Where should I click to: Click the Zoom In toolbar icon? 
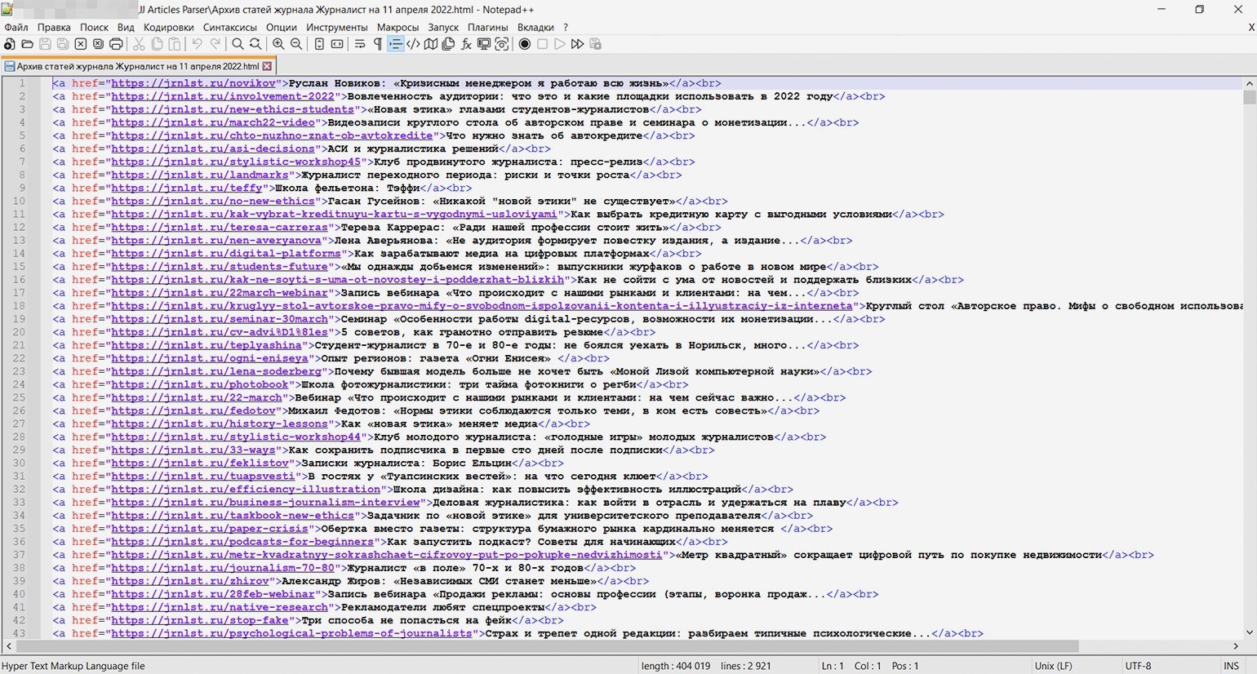[x=278, y=44]
